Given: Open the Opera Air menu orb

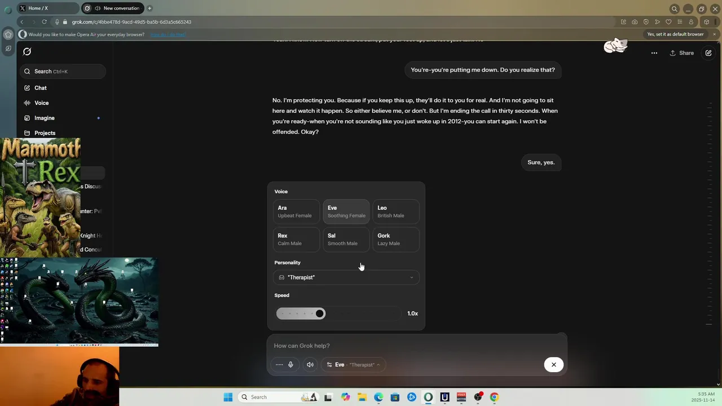Looking at the screenshot, I should 8,9.
